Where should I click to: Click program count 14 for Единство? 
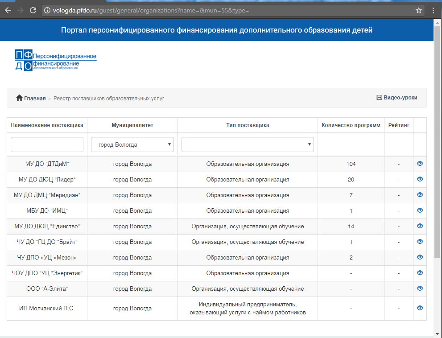pyautogui.click(x=351, y=227)
